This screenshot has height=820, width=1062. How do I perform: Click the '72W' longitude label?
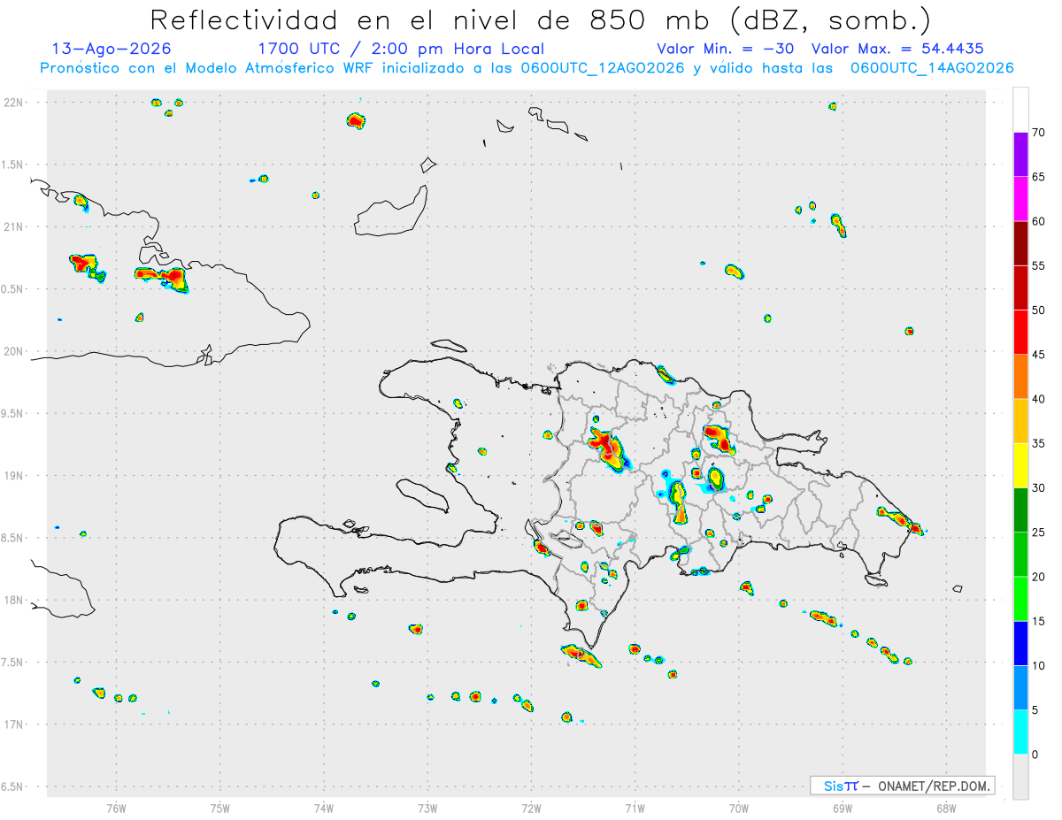pyautogui.click(x=531, y=809)
